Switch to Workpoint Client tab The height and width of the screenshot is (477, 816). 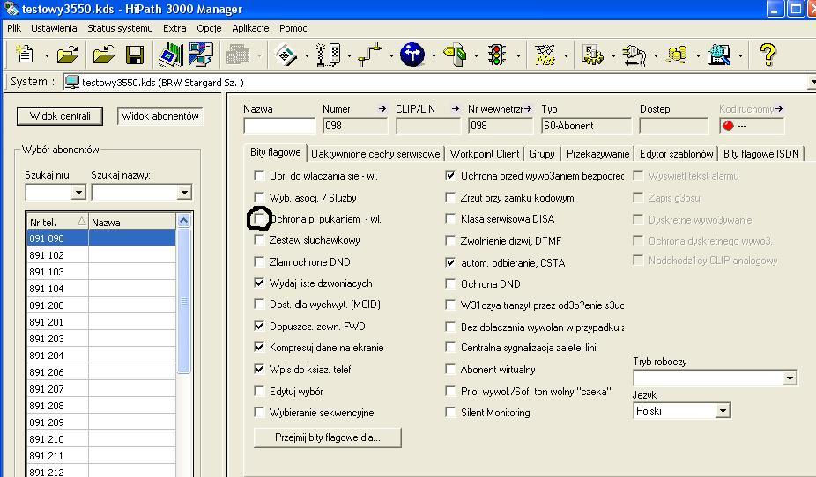485,154
